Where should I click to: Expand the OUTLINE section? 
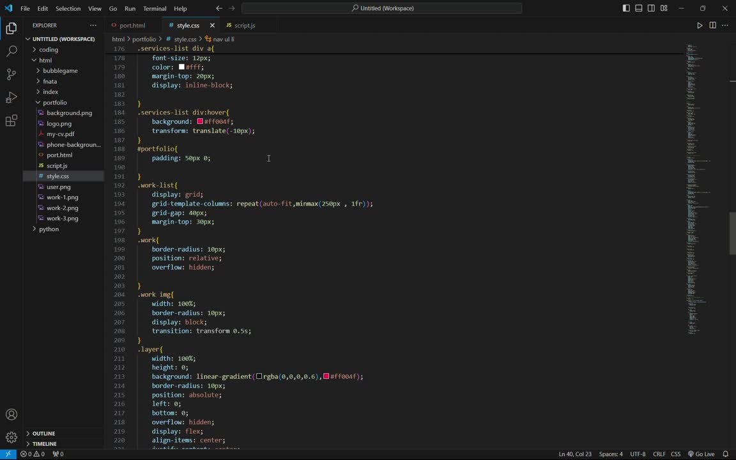click(x=43, y=433)
